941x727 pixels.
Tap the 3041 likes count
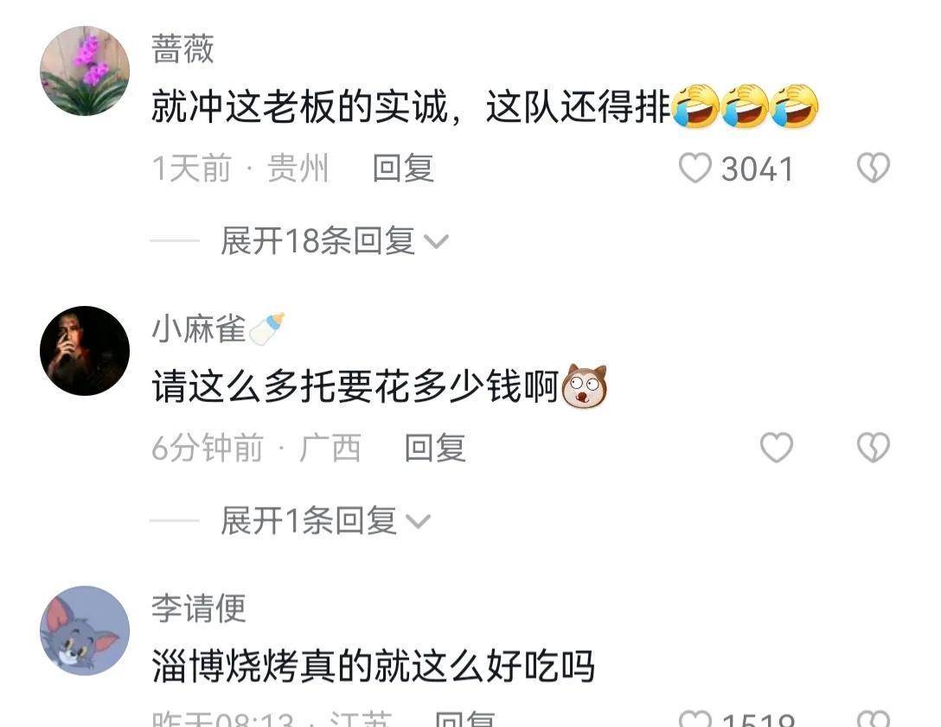point(758,169)
